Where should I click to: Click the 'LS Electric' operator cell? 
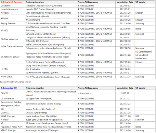[x=13, y=6]
